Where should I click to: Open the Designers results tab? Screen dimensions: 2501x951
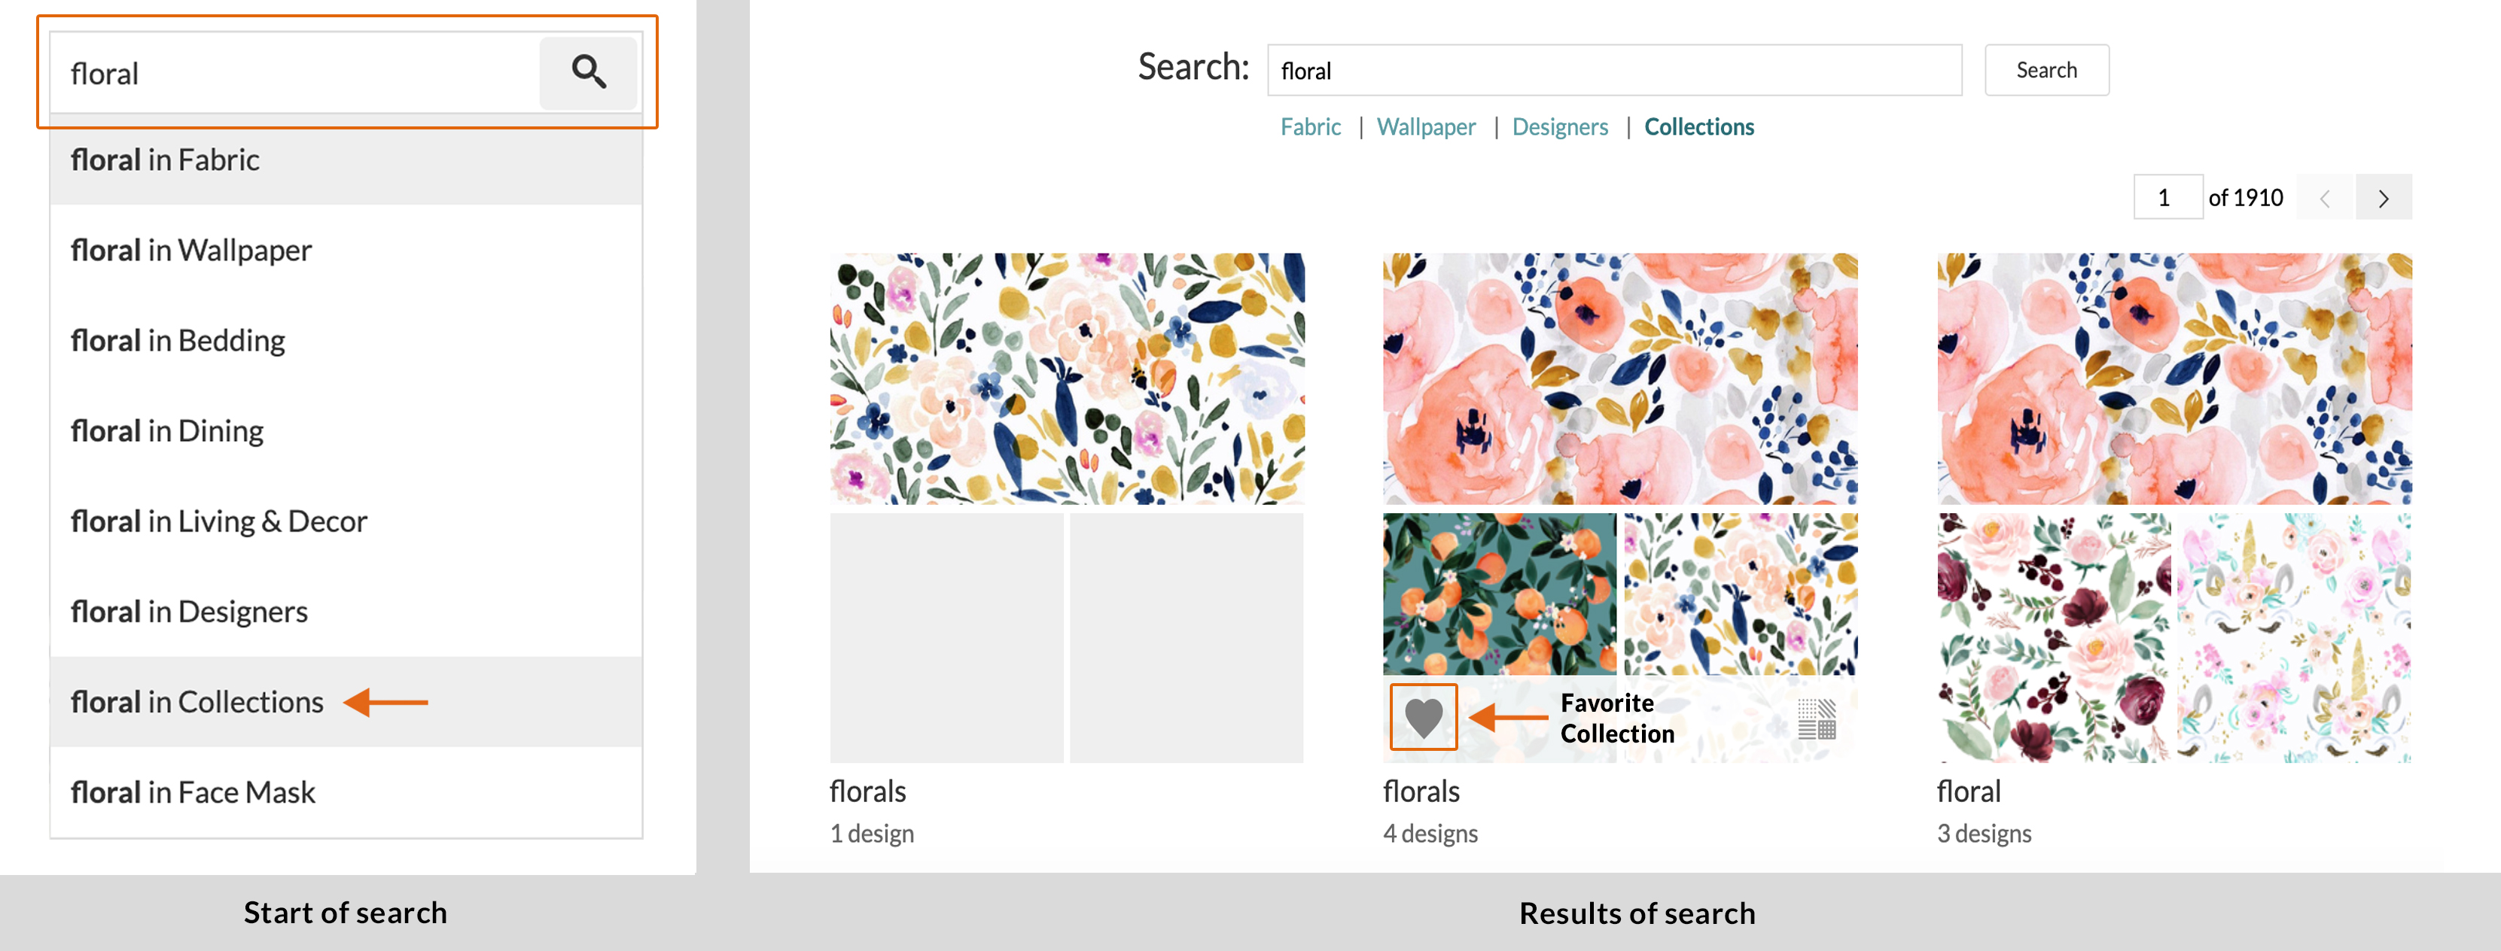(1559, 126)
